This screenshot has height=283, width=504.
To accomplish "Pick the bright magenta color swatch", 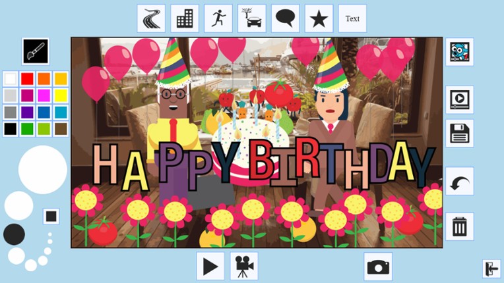I will (44, 95).
